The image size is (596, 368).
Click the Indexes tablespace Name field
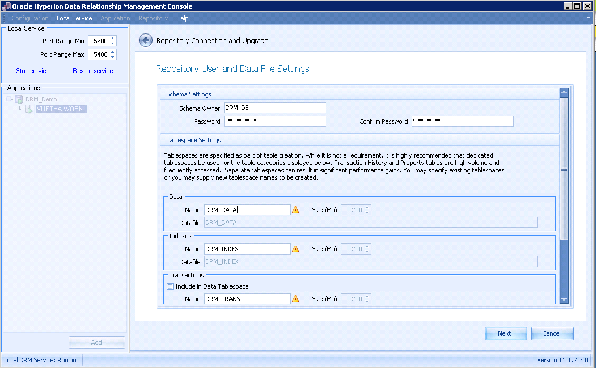click(x=247, y=249)
